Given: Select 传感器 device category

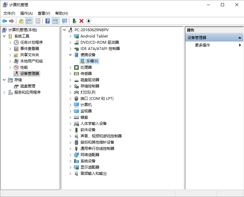Looking at the screenshot, I should [x=86, y=73].
